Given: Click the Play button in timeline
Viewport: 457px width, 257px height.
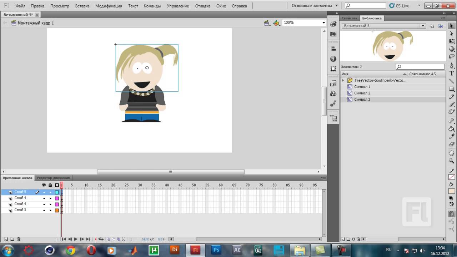Looking at the screenshot, I should pyautogui.click(x=76, y=239).
